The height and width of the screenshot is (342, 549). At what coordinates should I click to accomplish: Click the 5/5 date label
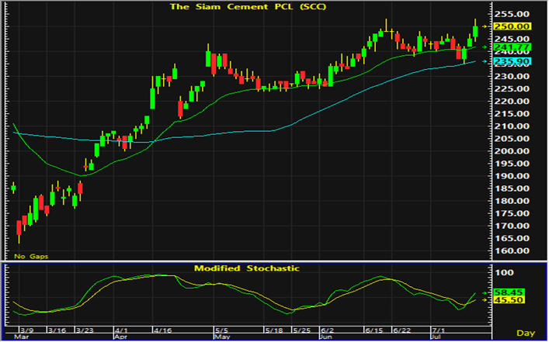click(221, 330)
